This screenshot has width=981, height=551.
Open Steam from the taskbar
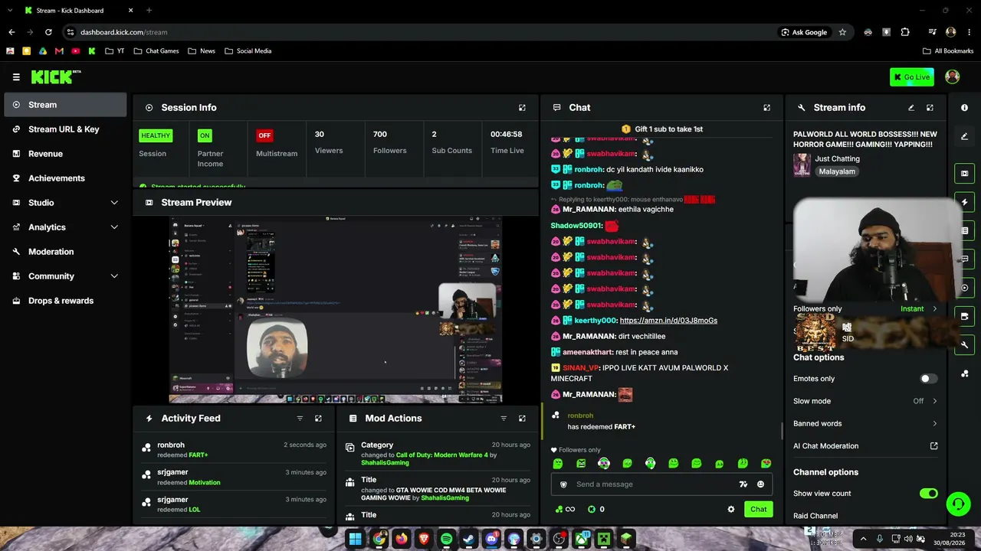click(x=468, y=539)
